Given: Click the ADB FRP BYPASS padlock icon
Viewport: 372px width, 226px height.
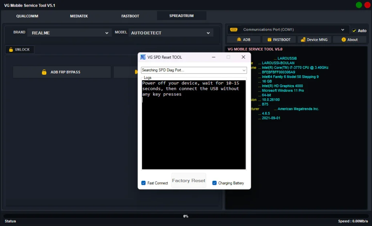Looking at the screenshot, I should point(44,72).
